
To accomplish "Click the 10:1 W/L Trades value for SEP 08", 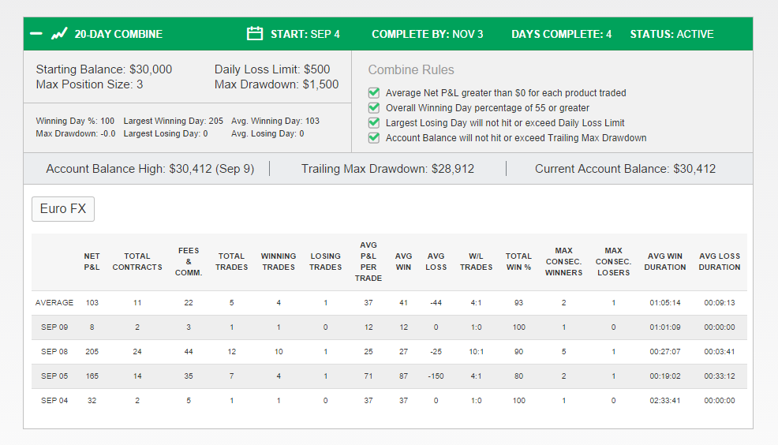I will [476, 352].
